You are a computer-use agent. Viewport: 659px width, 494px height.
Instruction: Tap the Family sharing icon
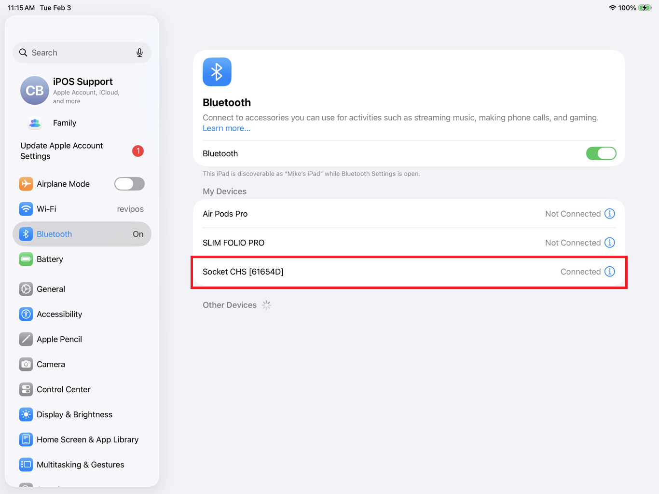tap(35, 123)
